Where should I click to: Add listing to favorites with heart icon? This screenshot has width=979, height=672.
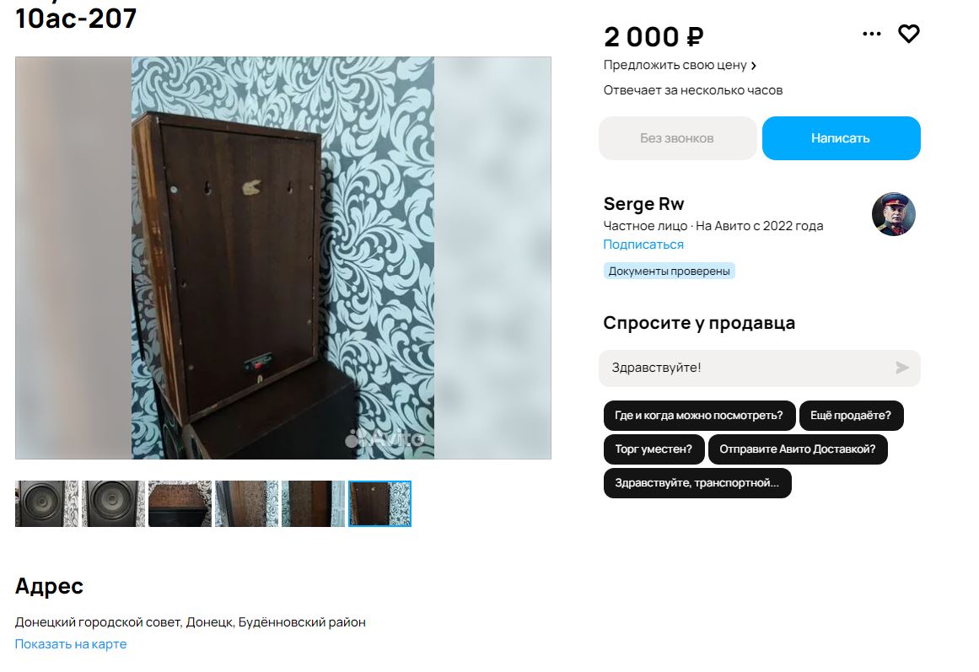point(908,34)
